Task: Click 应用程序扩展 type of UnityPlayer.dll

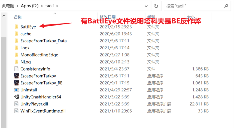Action: coord(159,104)
